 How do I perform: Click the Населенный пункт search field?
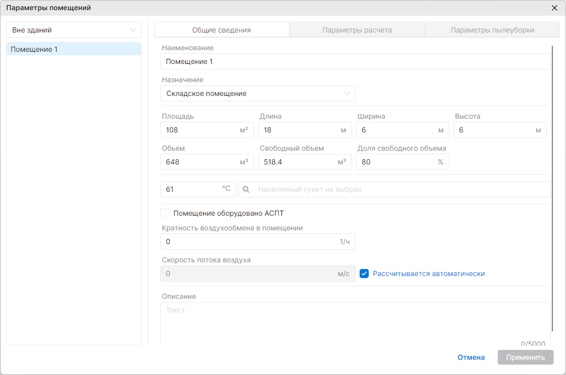[x=395, y=189]
